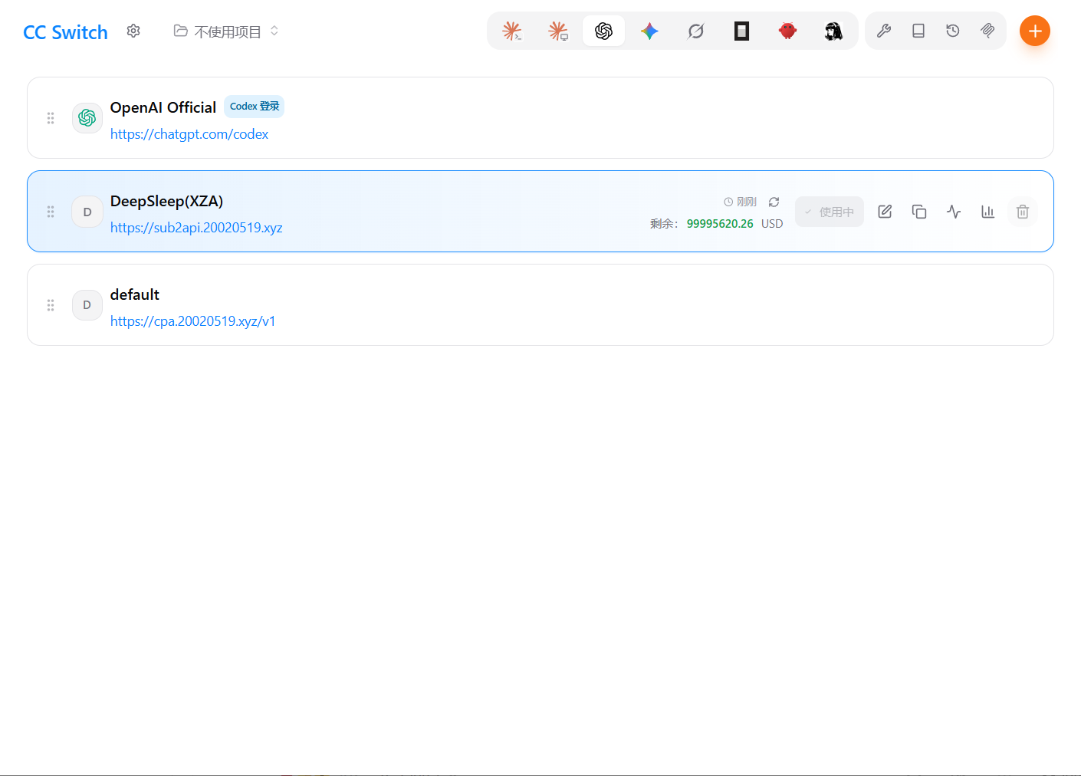The width and height of the screenshot is (1081, 776).
Task: Click the DeepSleep(XZA) letter D avatar
Action: [x=87, y=212]
